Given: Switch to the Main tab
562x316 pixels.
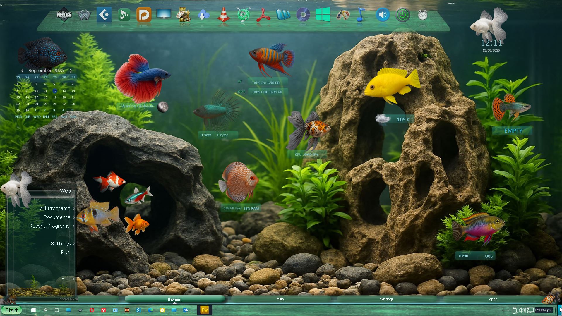Looking at the screenshot, I should pyautogui.click(x=280, y=299).
